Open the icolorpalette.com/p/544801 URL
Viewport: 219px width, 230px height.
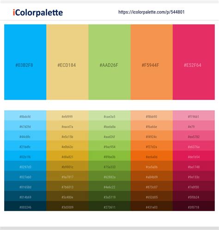(x=152, y=12)
